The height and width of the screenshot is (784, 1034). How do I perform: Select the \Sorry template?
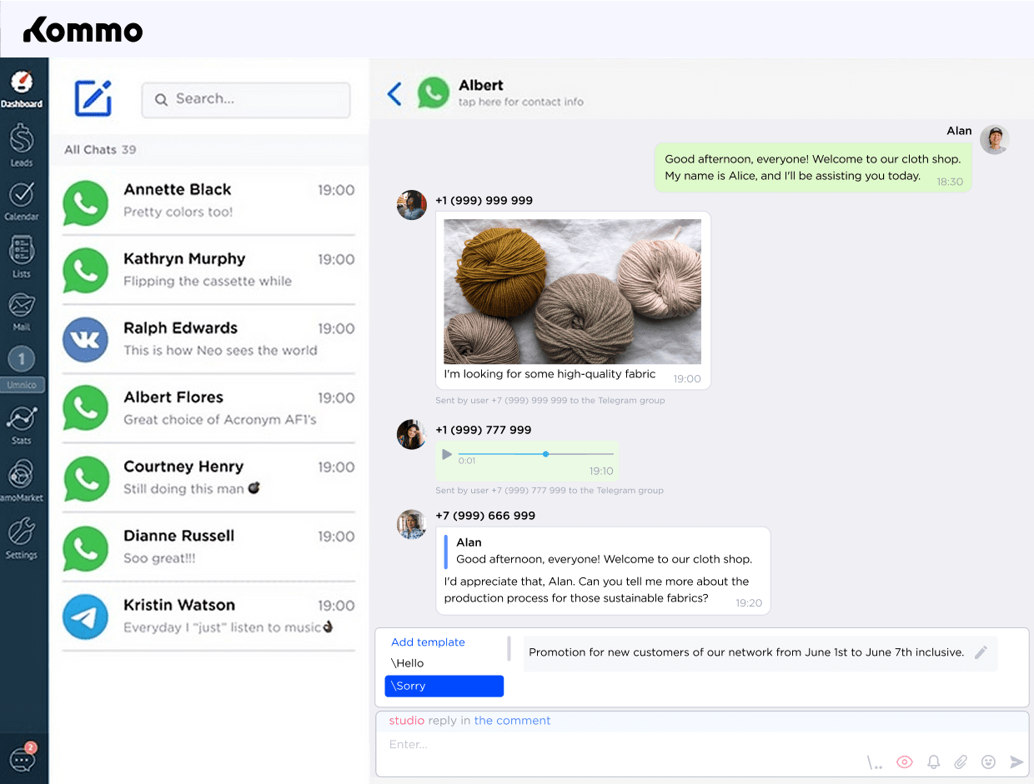[x=444, y=686]
